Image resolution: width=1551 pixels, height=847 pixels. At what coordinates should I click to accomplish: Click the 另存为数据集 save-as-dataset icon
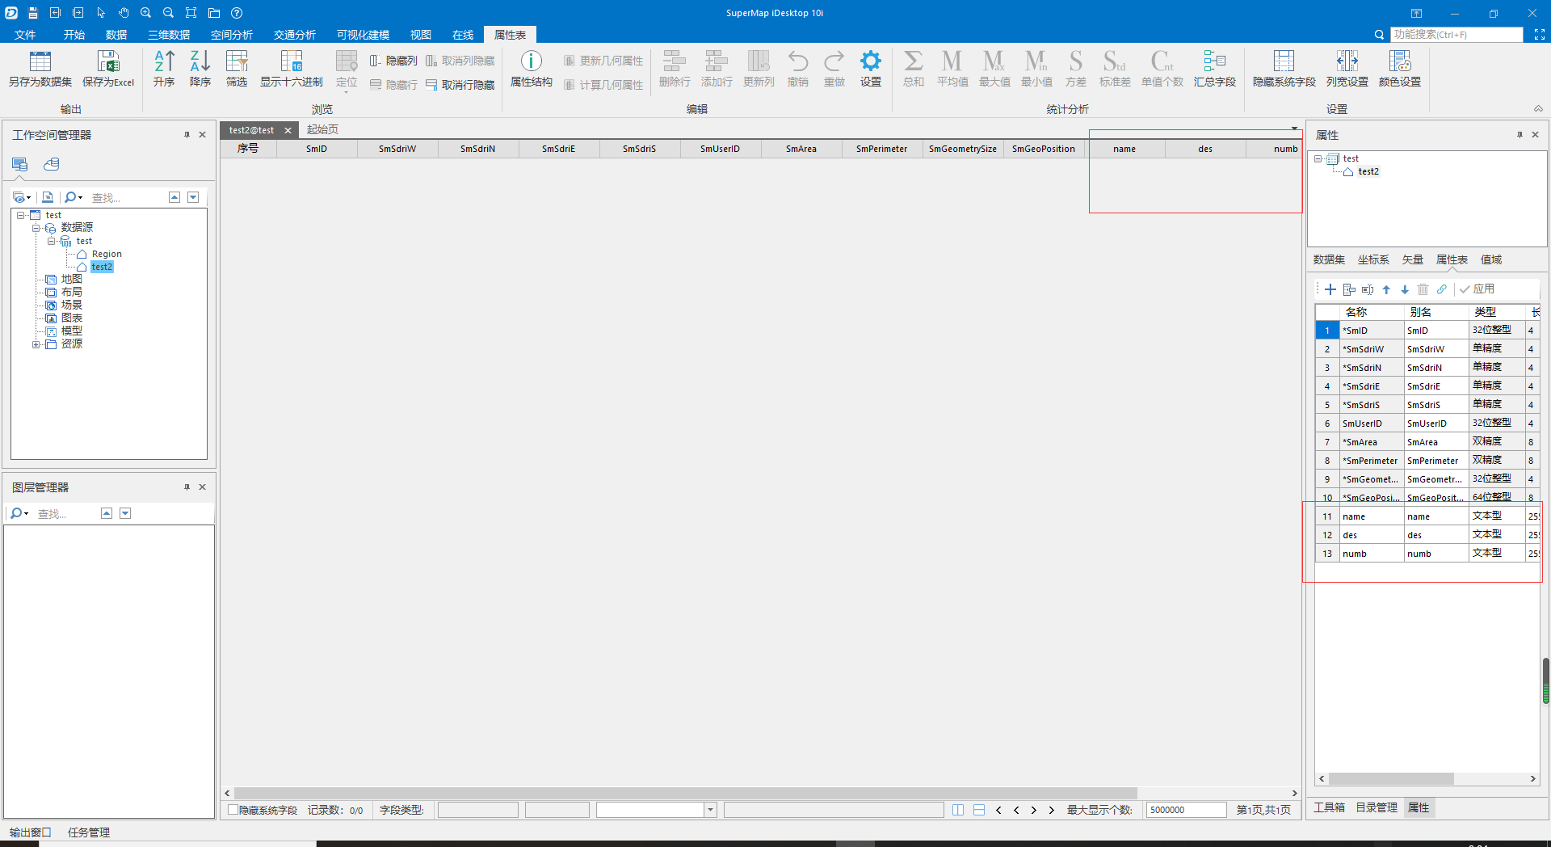tap(40, 61)
